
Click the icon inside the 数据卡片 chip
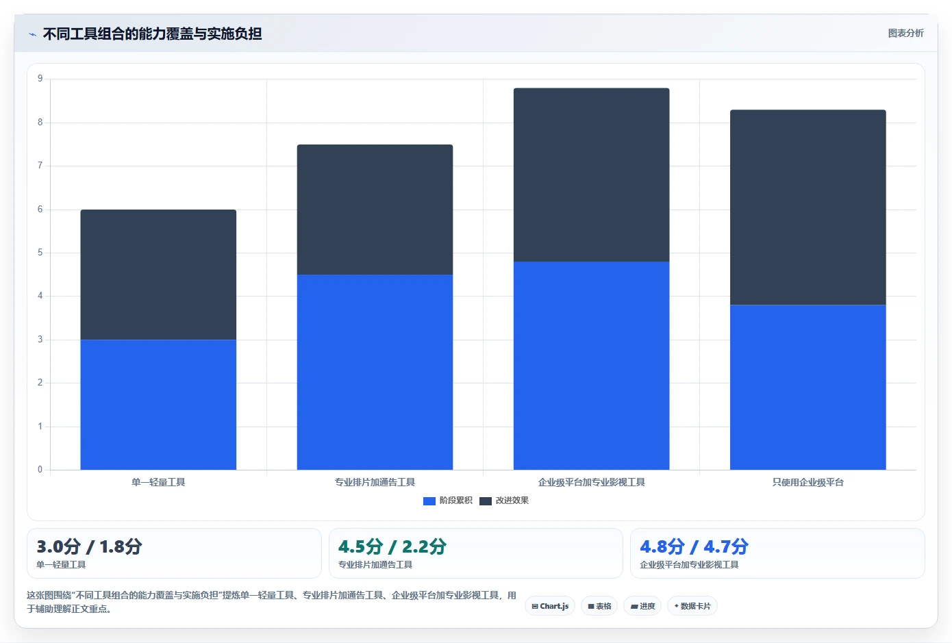pos(677,606)
